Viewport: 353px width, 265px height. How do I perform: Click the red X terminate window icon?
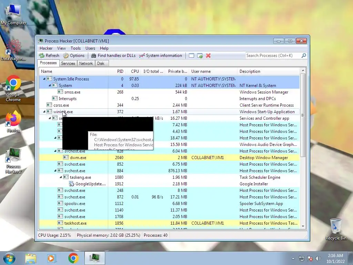(x=208, y=56)
